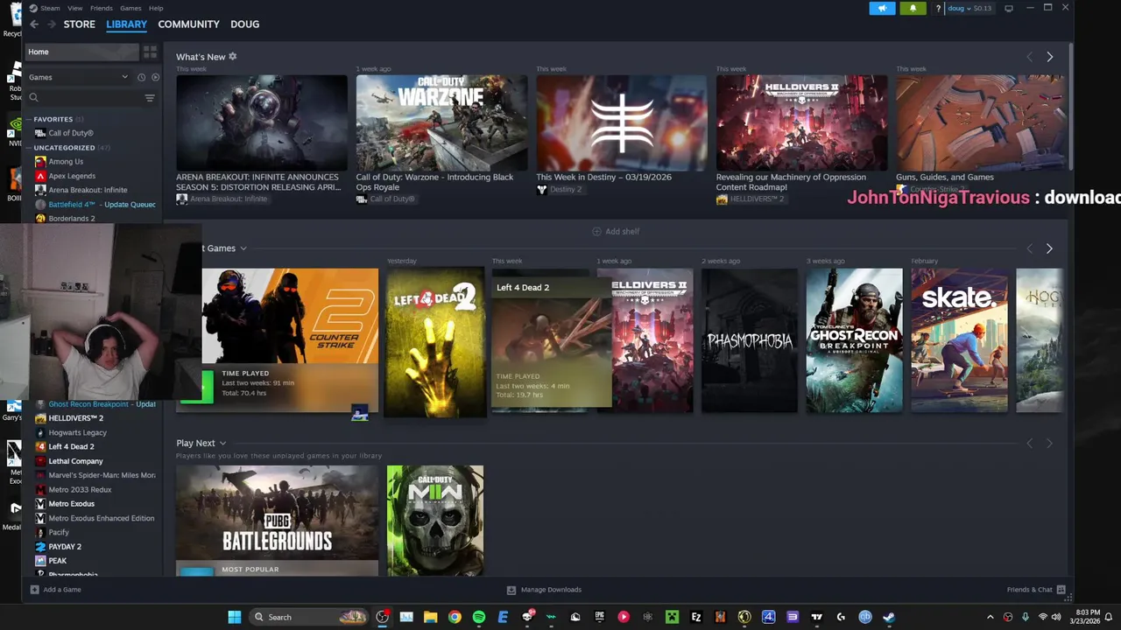Open the Games filter dropdown

78,77
